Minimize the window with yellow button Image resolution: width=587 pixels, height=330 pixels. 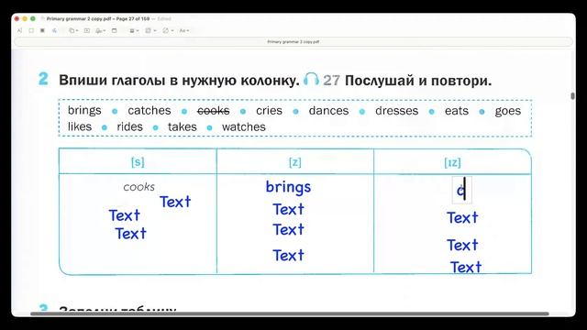pyautogui.click(x=25, y=18)
